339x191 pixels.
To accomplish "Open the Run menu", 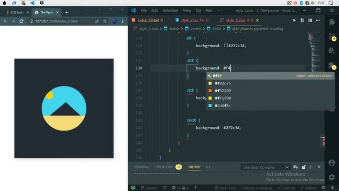I will [x=209, y=11].
